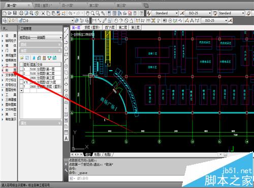Open the Undo history dropdown arrow
The width and height of the screenshot is (254, 188).
(74, 13)
